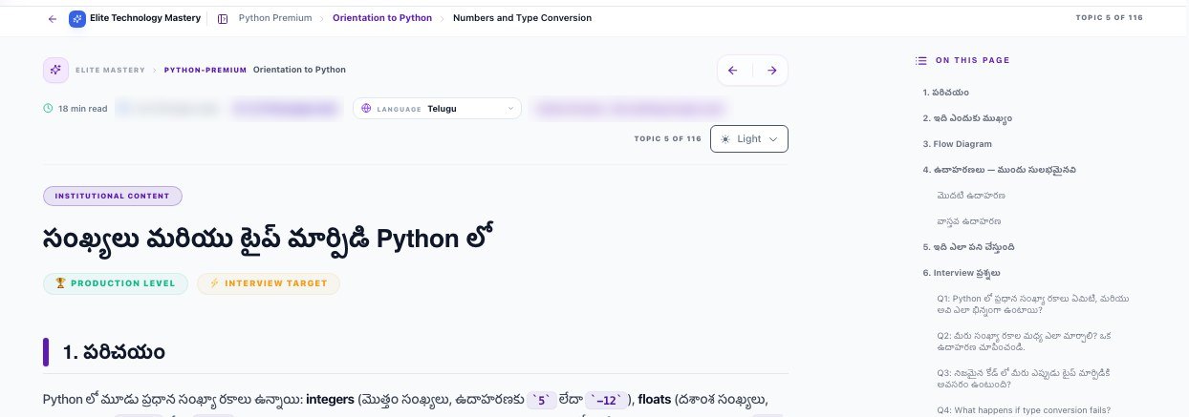Go to next topic arrow
1189x417 pixels.
pyautogui.click(x=771, y=70)
